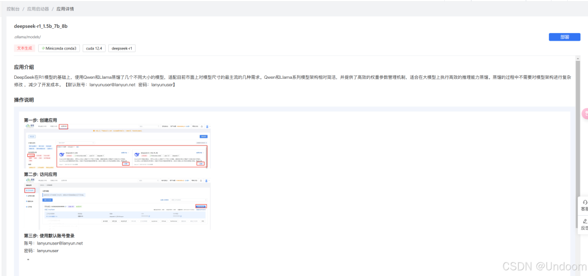Select the deepseek-r1 tag
588x276 pixels.
pos(122,48)
